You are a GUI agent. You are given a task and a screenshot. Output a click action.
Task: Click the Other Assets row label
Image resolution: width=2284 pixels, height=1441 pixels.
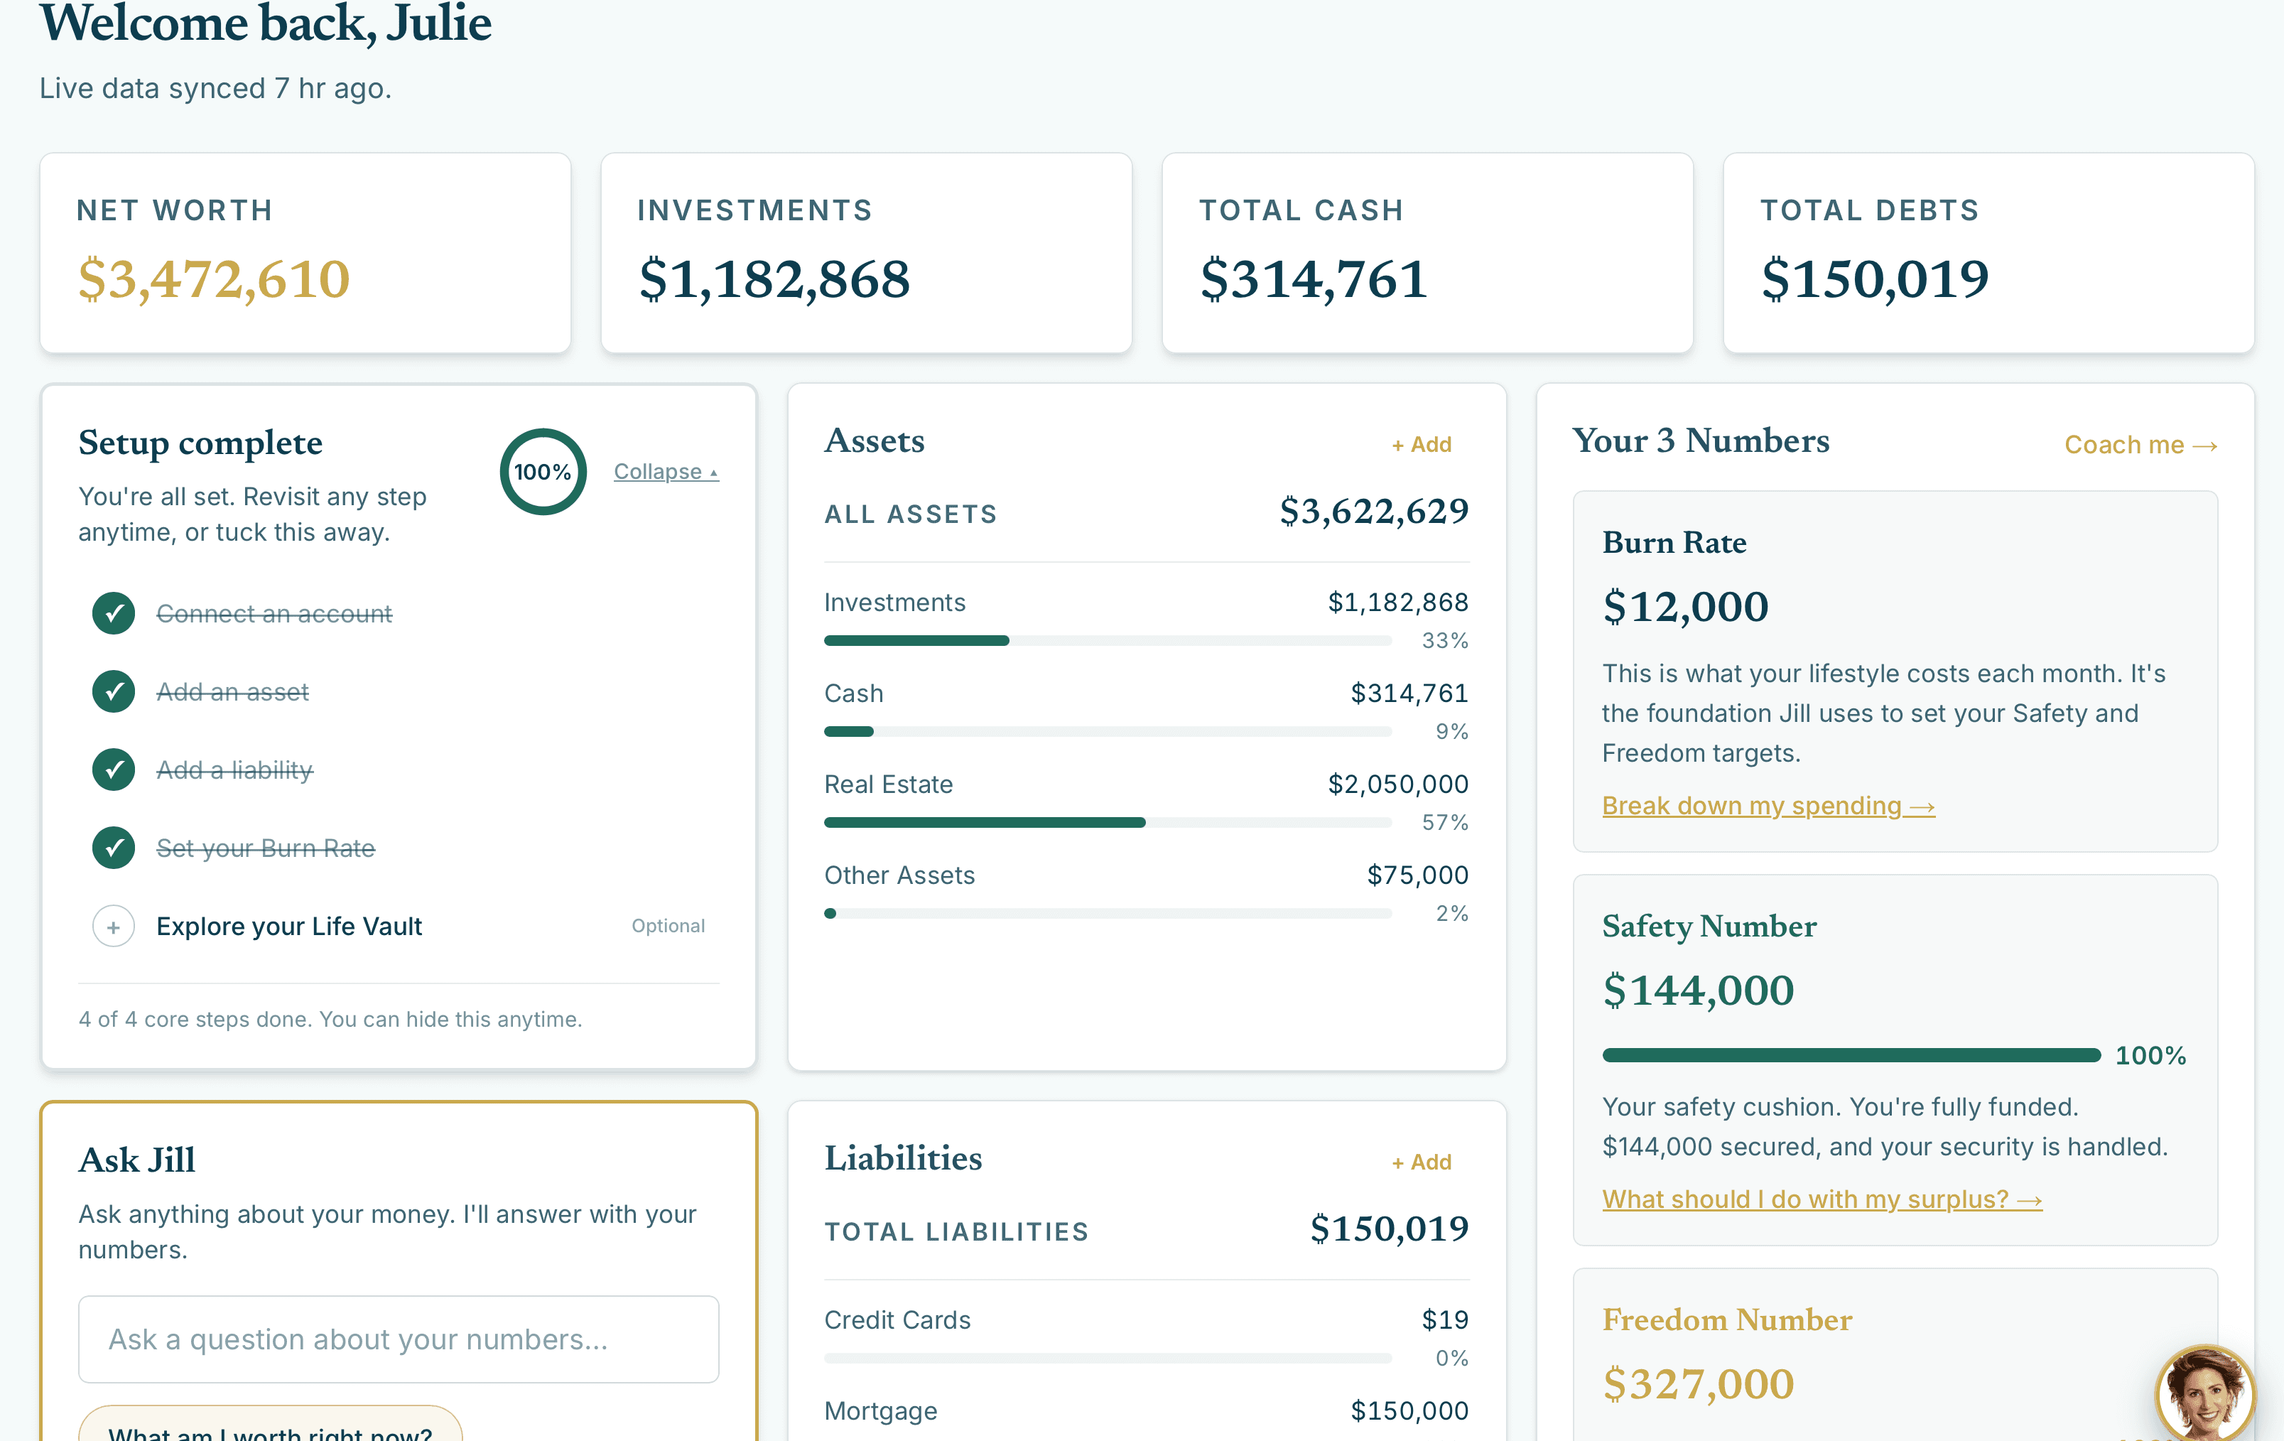point(899,875)
